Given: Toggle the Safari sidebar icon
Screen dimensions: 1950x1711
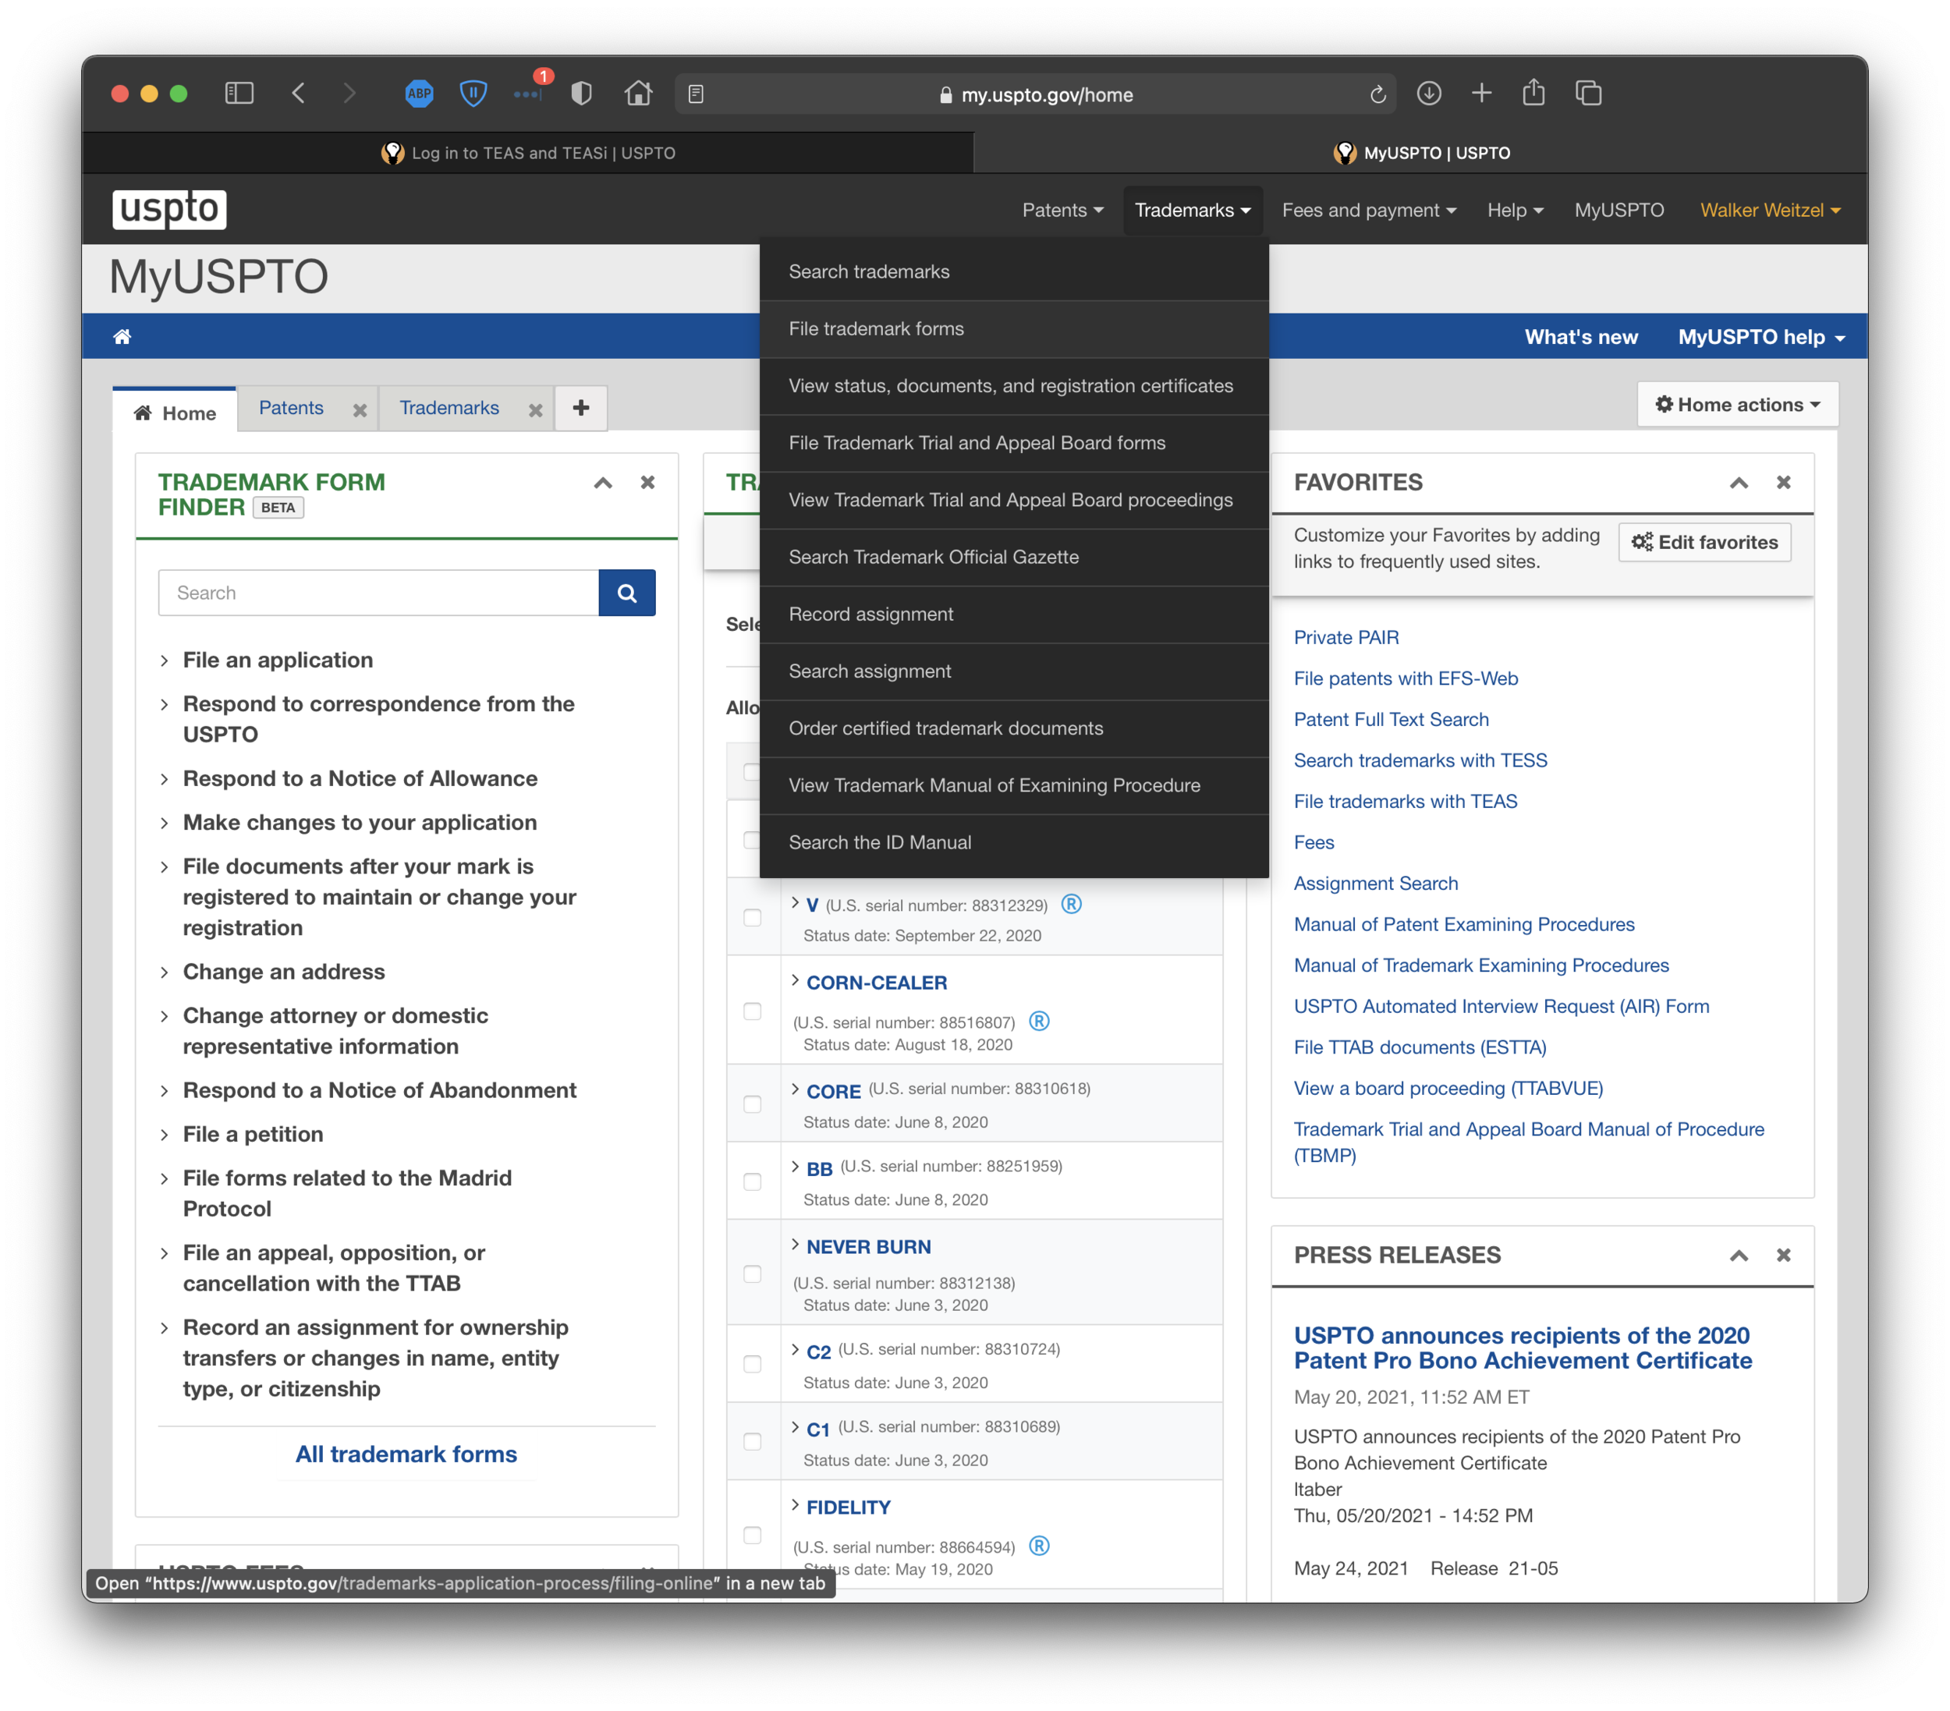Looking at the screenshot, I should point(239,94).
